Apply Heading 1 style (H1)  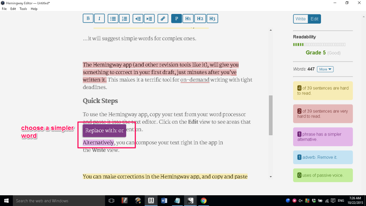(188, 19)
